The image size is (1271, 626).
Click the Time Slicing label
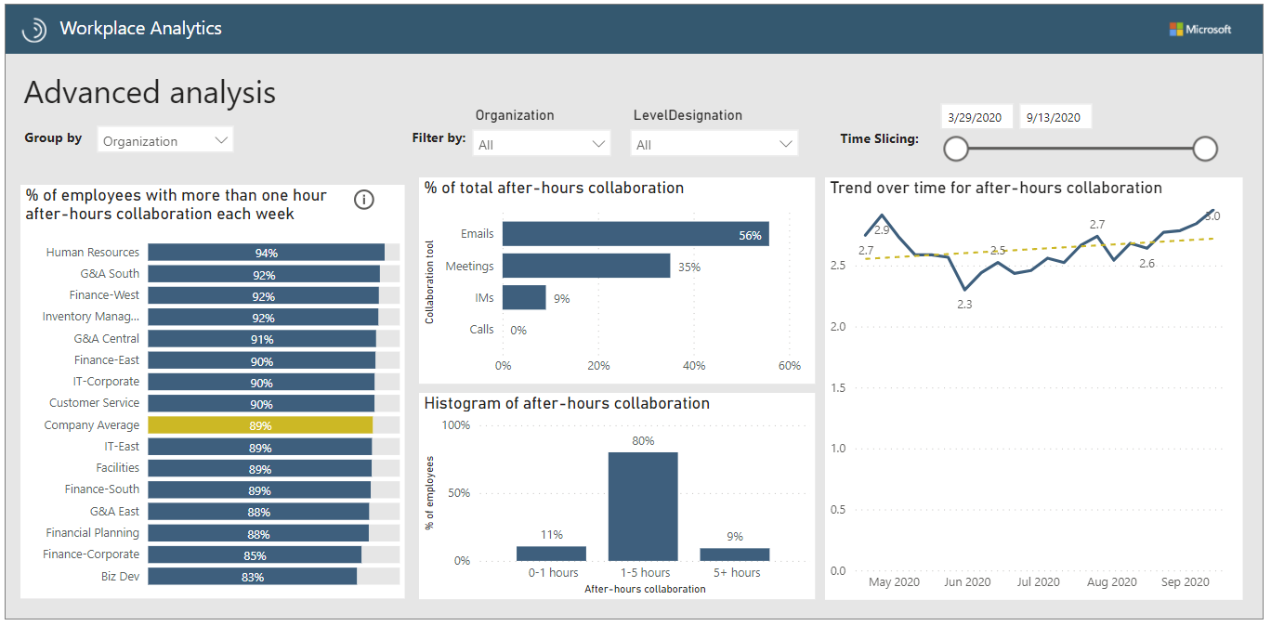pyautogui.click(x=879, y=138)
